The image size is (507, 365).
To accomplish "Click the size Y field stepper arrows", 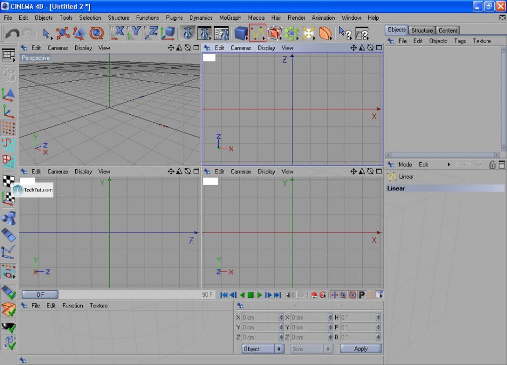I will coord(330,327).
